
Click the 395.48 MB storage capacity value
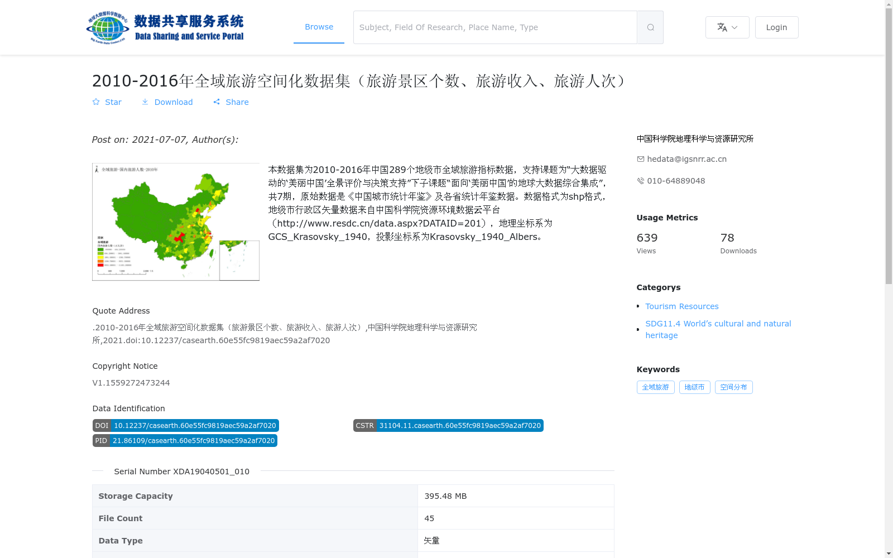click(x=445, y=496)
